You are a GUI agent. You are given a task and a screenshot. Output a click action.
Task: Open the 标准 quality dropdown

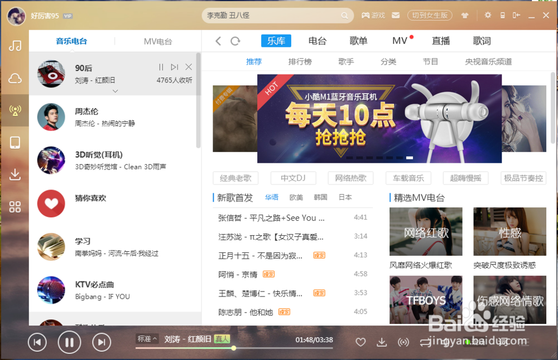pos(147,339)
